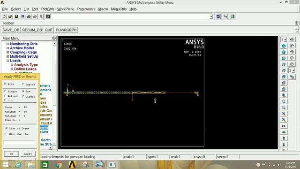Choose Min, Max, Inc option
This screenshot has width=300, height=169.
click(7, 134)
